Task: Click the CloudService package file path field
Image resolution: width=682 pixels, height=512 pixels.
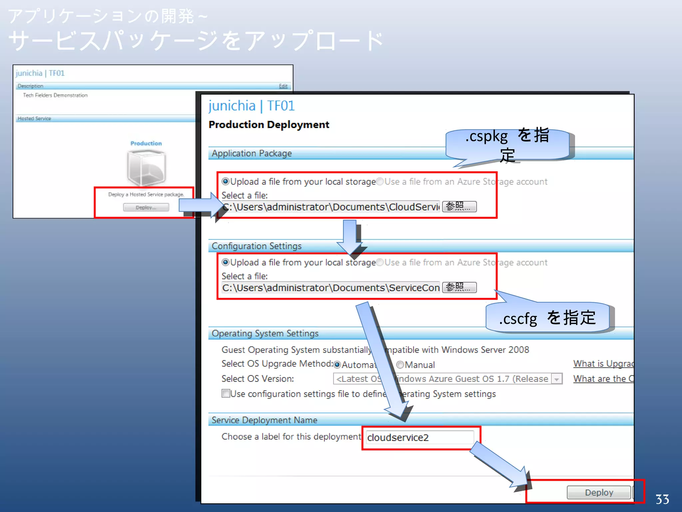Action: click(331, 207)
